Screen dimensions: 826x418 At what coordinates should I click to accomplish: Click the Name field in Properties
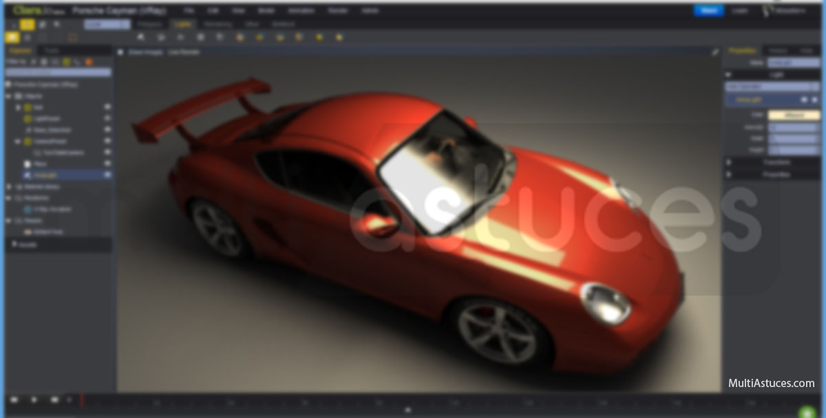pyautogui.click(x=793, y=63)
